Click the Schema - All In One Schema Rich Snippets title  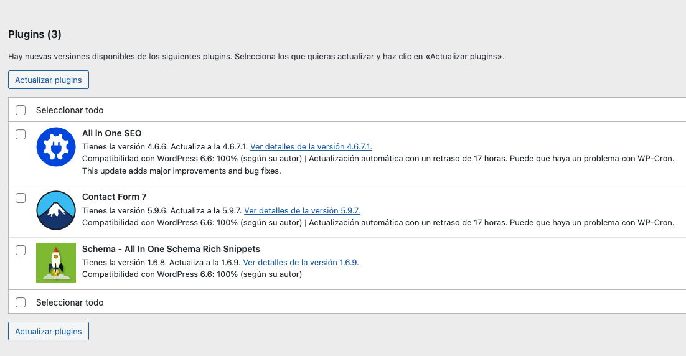tap(171, 249)
